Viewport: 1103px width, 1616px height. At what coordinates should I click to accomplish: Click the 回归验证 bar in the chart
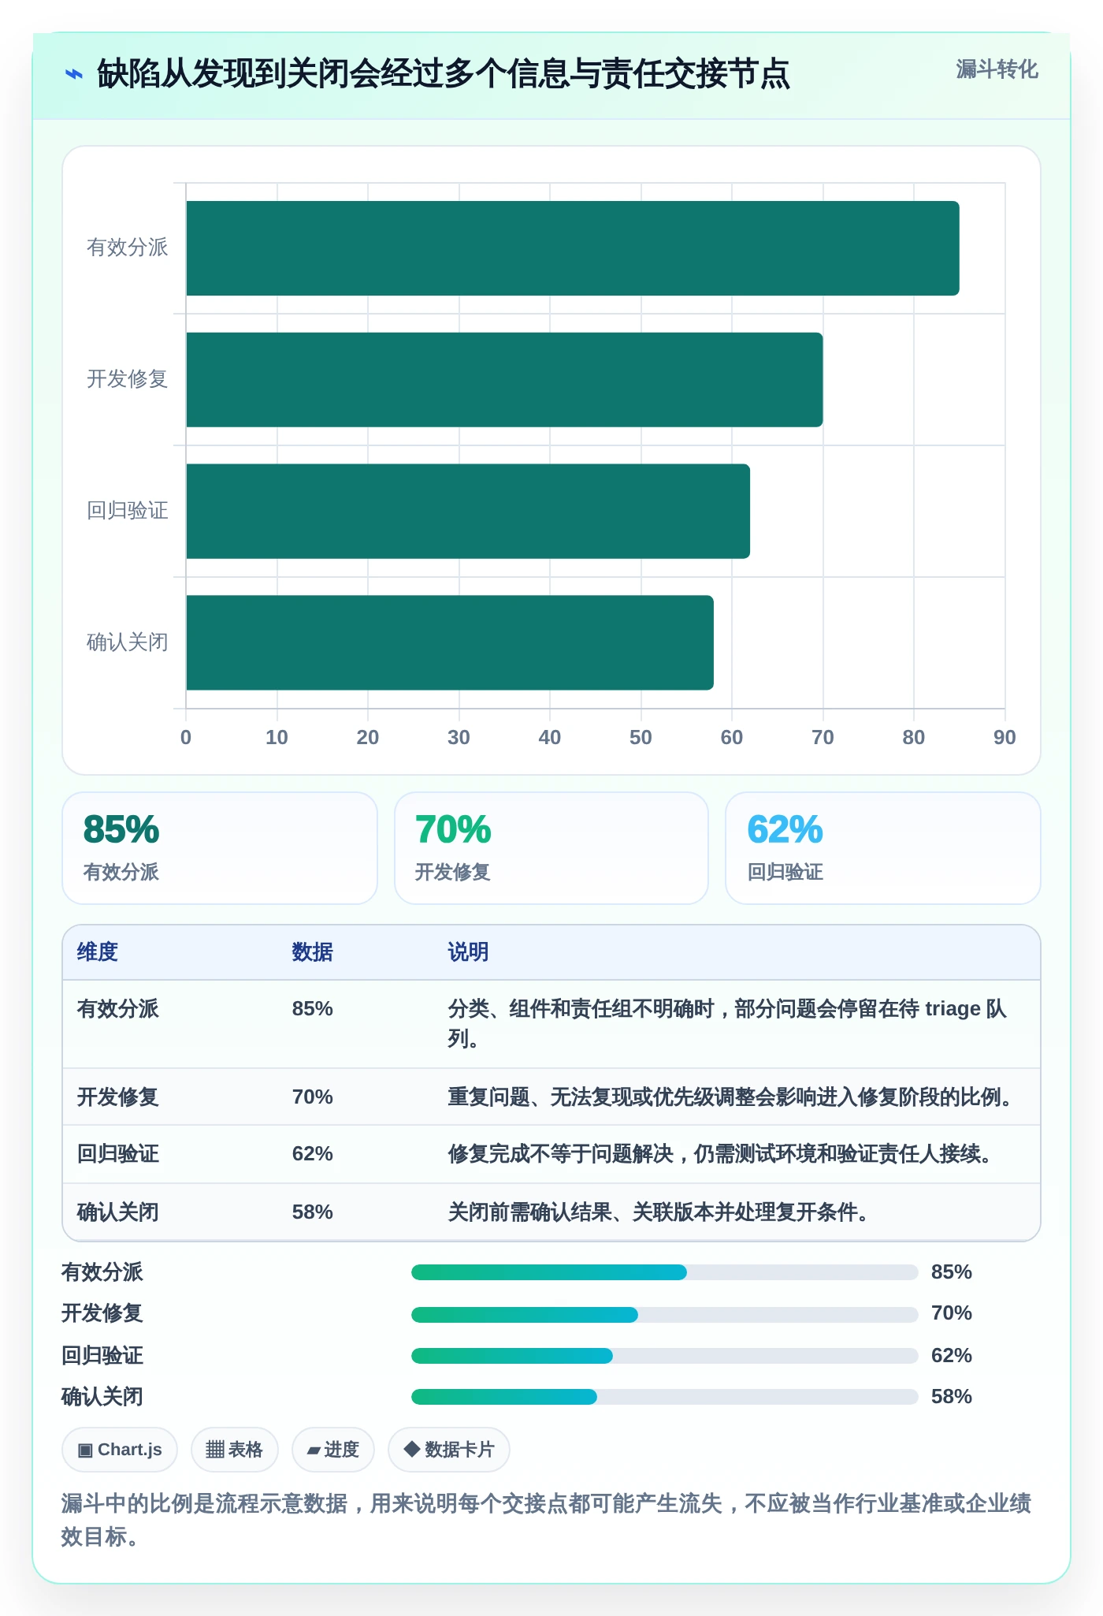pyautogui.click(x=468, y=511)
